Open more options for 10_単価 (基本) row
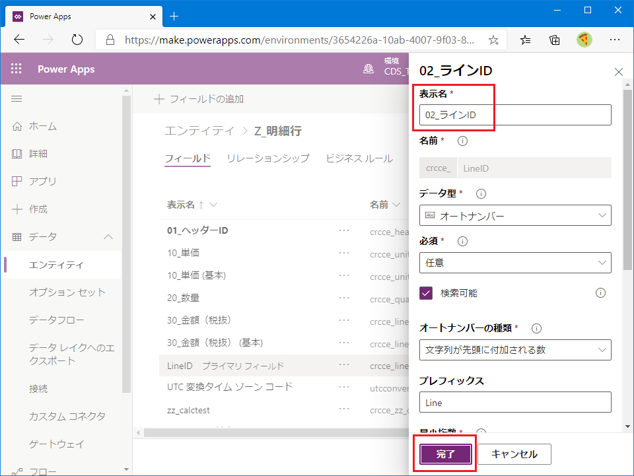This screenshot has height=476, width=634. point(344,275)
